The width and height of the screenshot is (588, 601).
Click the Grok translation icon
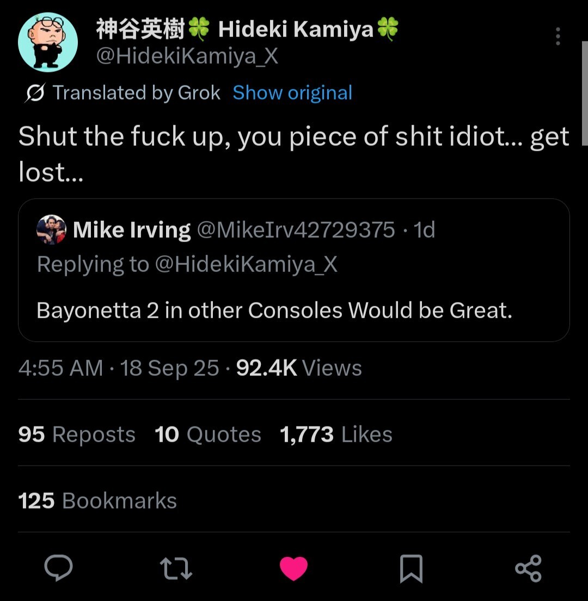35,94
